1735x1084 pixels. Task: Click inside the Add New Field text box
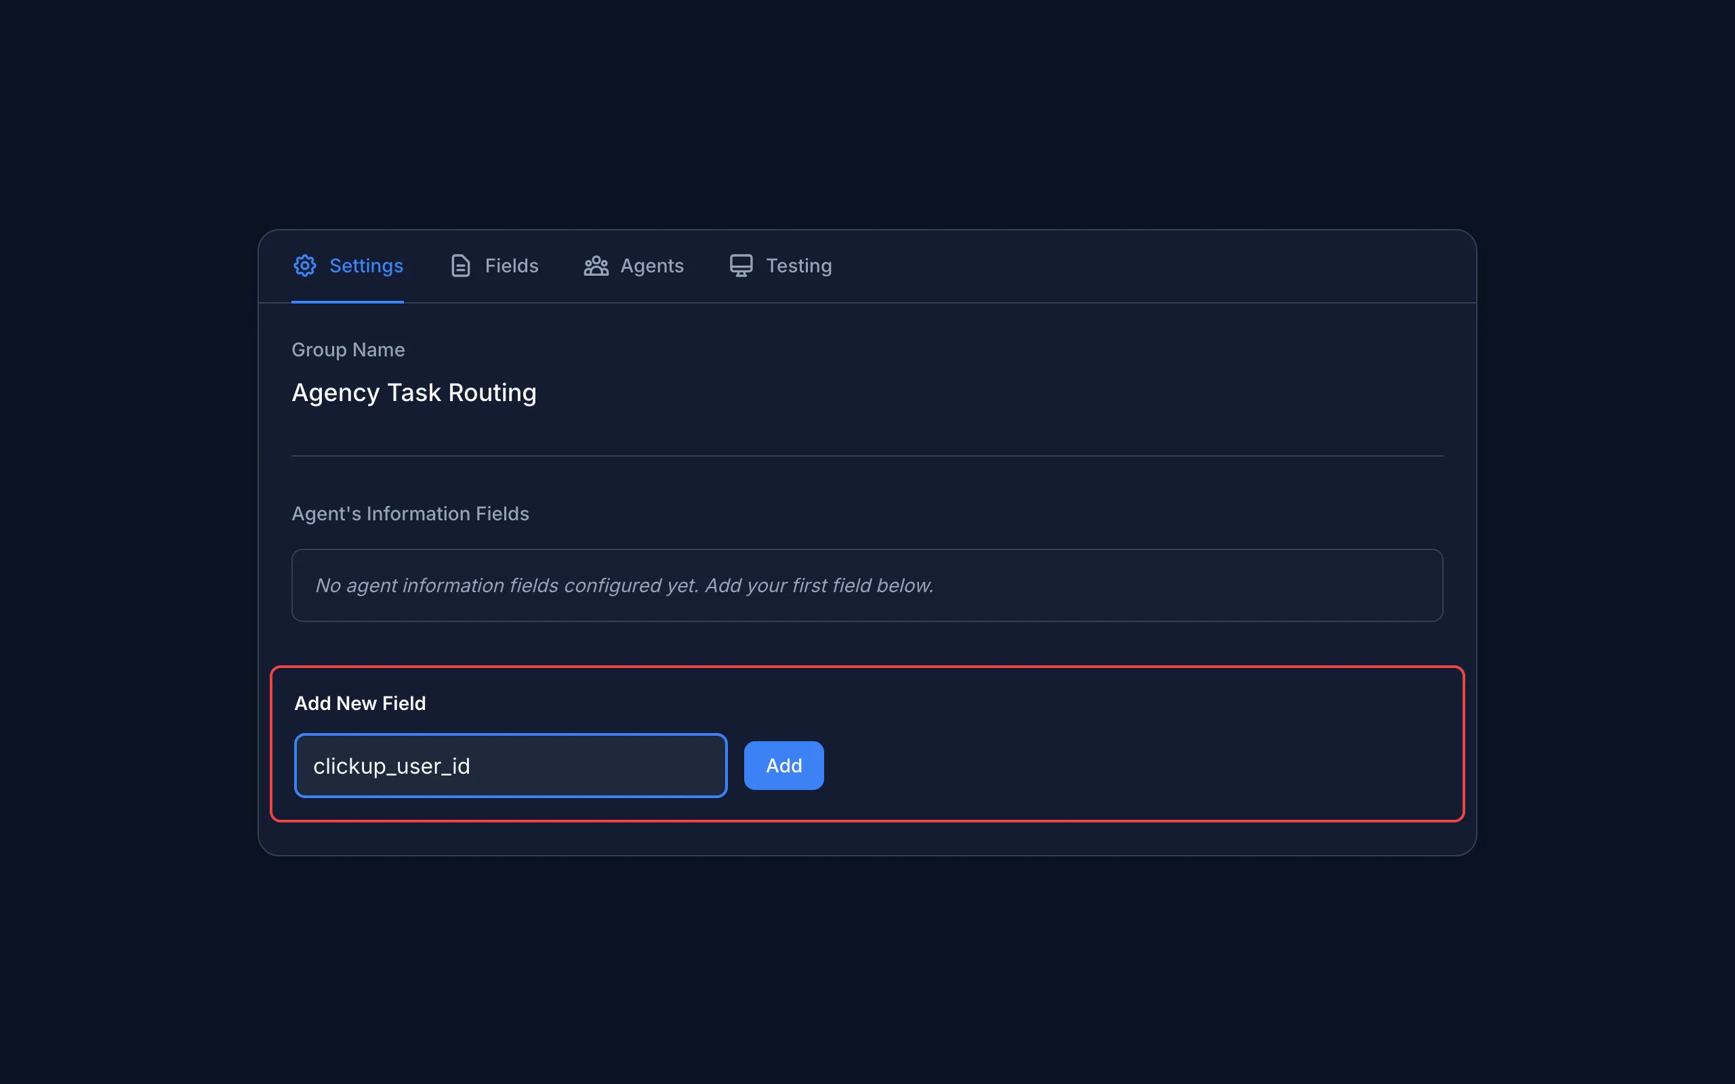(510, 765)
